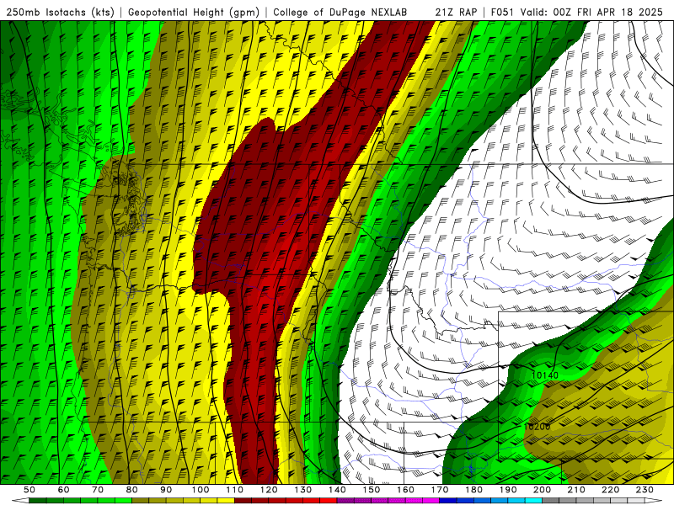Click the 'Geopotential Height (gpm)' title text
674x505 pixels.
point(194,12)
